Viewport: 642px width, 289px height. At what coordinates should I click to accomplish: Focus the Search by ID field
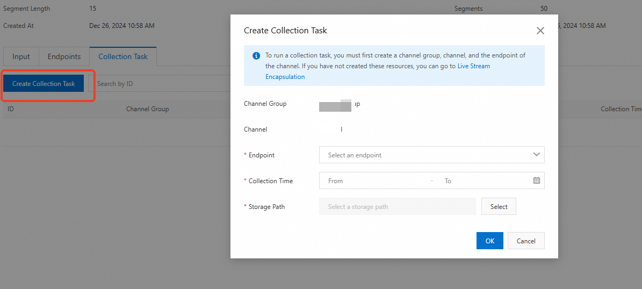160,83
